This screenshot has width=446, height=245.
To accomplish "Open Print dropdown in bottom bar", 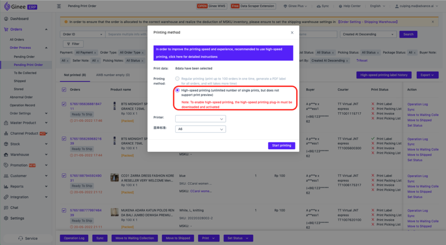I will (209, 238).
